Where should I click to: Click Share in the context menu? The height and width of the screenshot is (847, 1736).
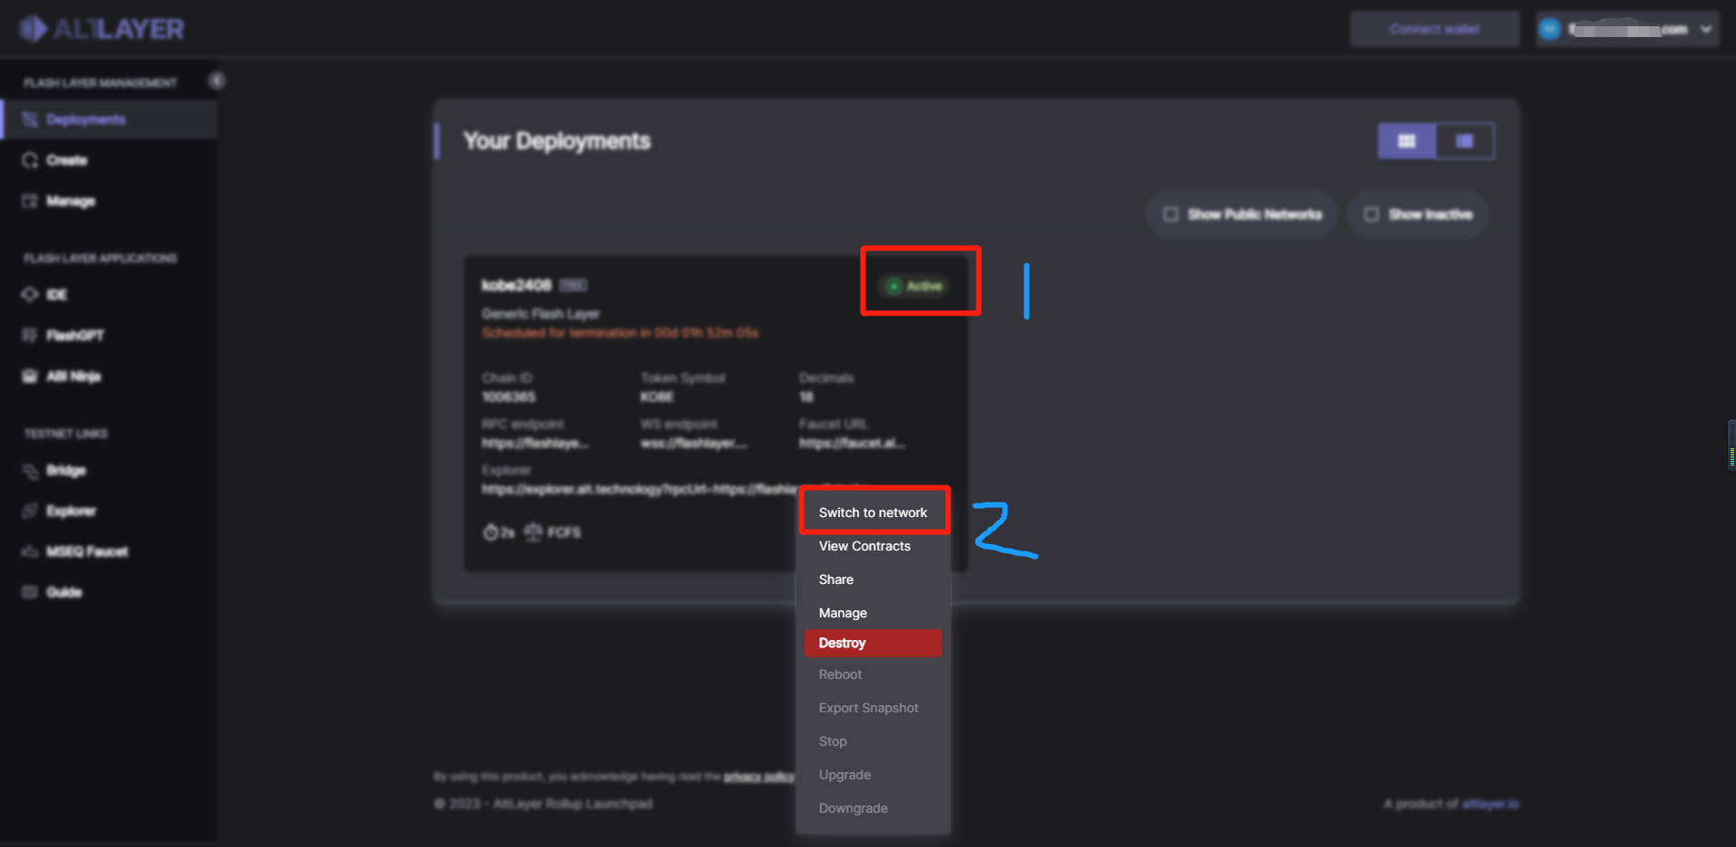click(835, 579)
